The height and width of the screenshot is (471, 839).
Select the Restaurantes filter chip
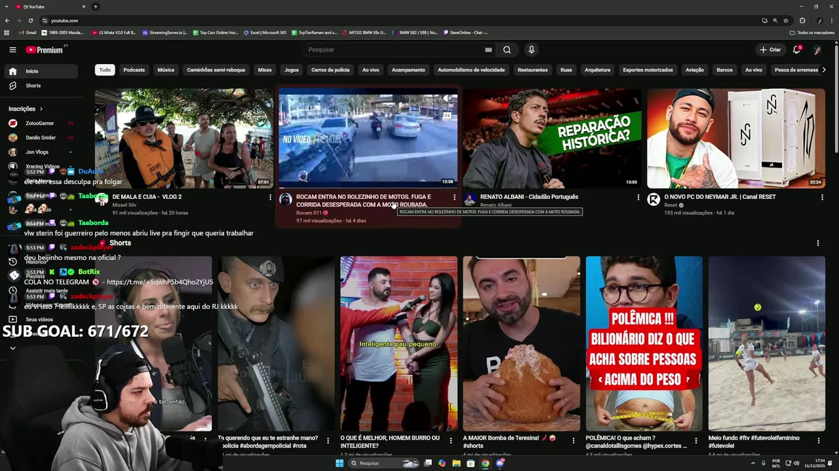point(532,70)
